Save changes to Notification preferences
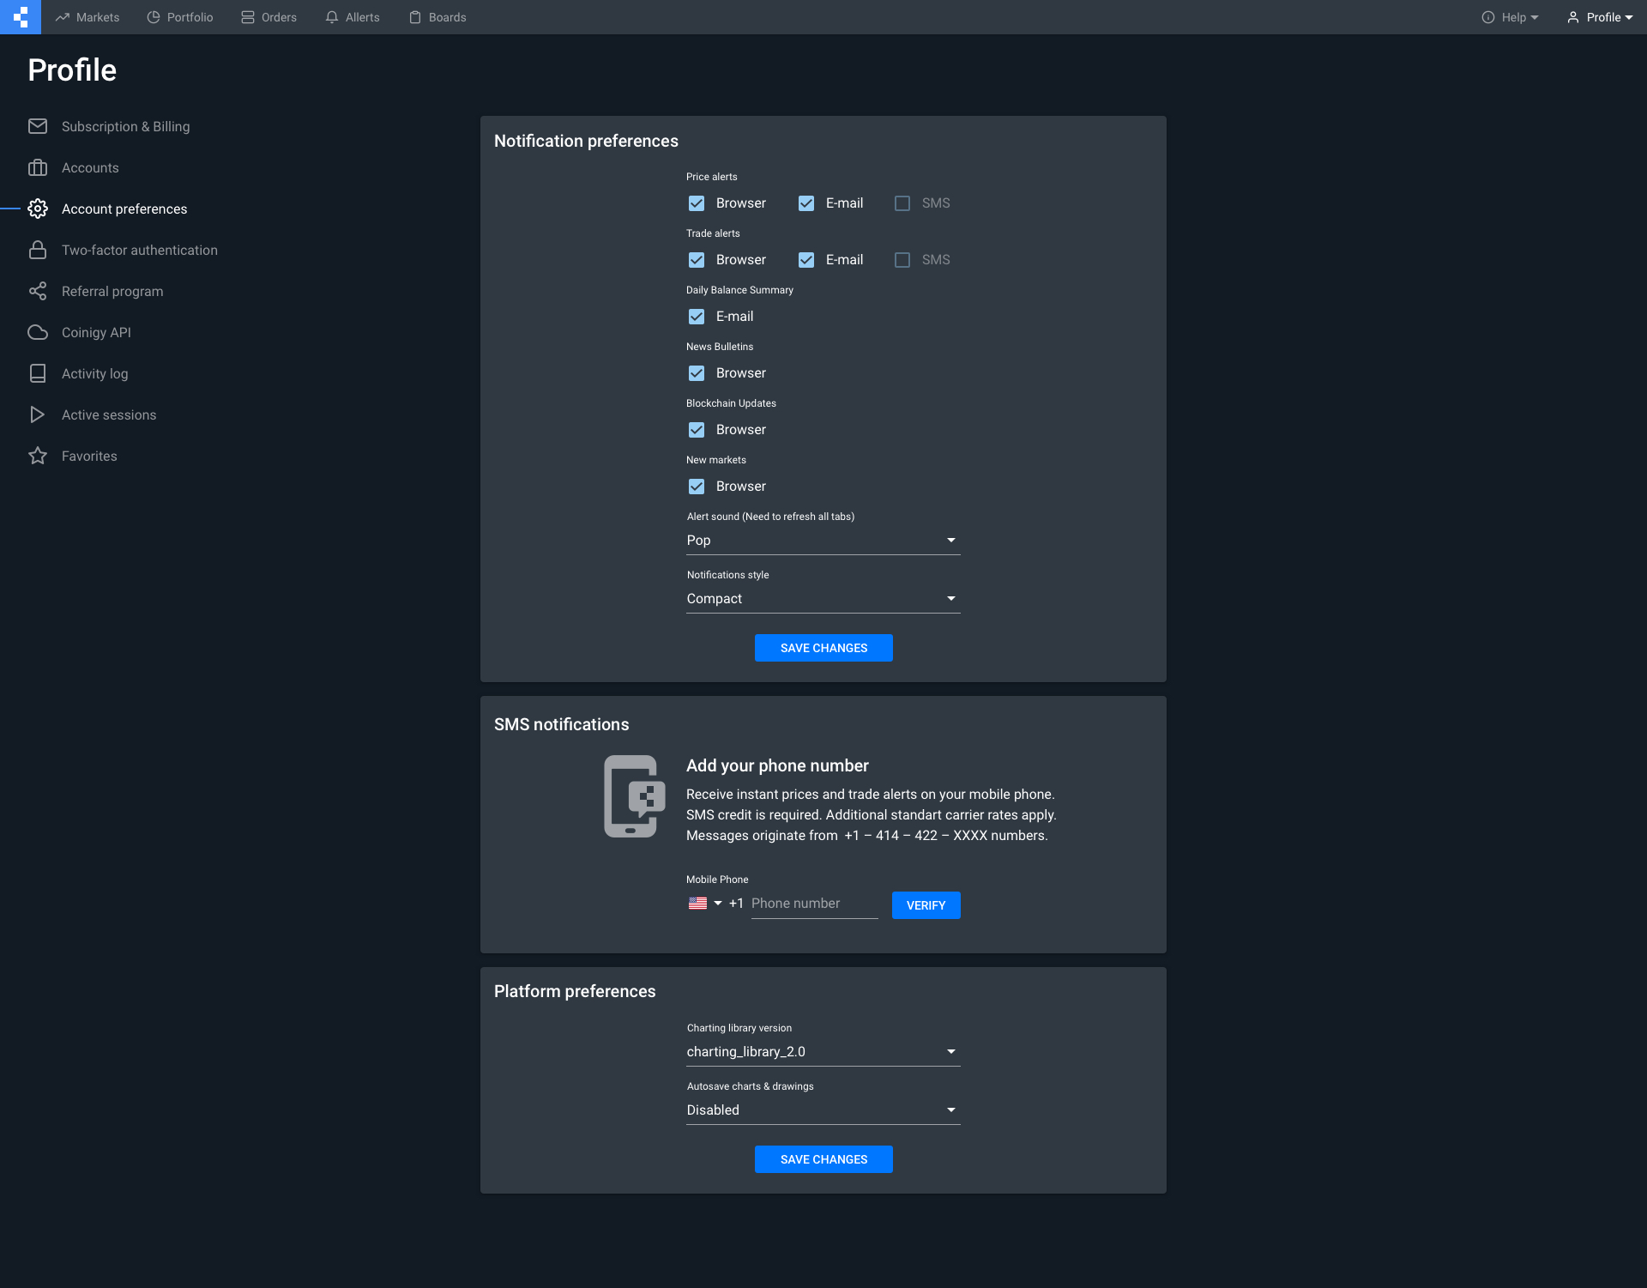This screenshot has width=1647, height=1288. (823, 648)
